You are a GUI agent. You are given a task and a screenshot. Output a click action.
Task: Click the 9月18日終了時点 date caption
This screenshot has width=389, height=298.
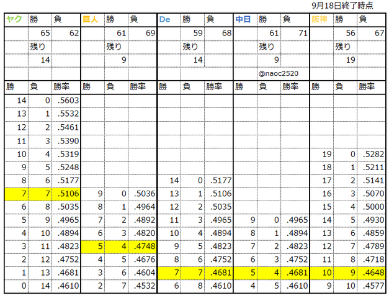[x=342, y=6]
